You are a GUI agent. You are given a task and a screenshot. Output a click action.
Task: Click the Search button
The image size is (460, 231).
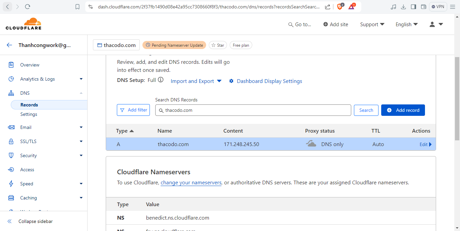(366, 110)
